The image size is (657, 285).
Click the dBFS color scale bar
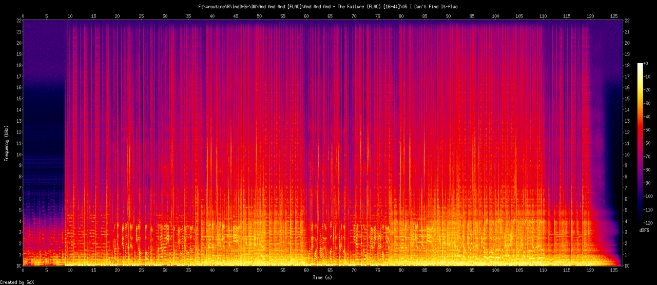pyautogui.click(x=640, y=143)
